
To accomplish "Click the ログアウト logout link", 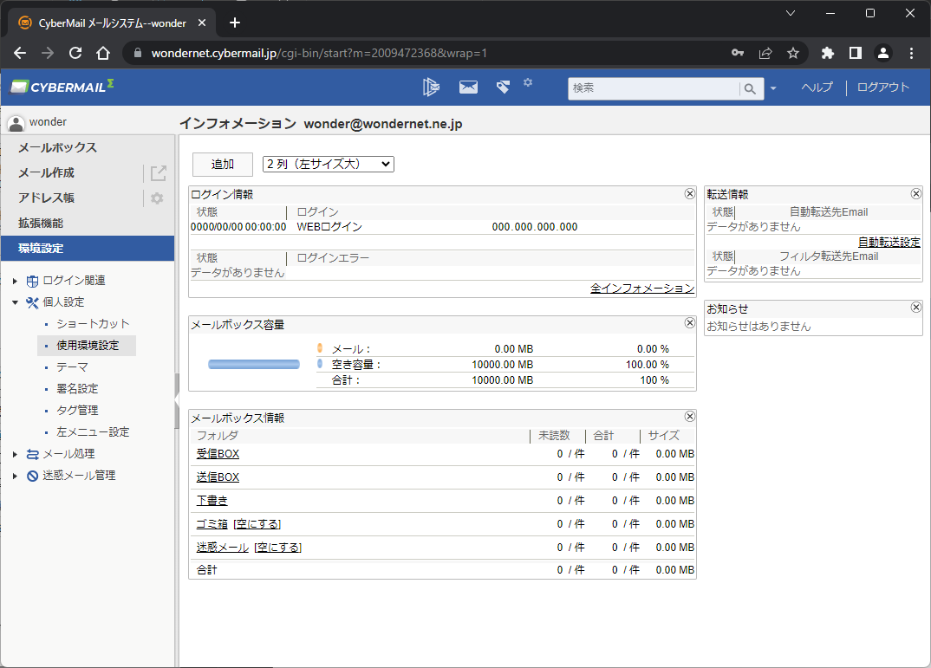I will point(883,88).
